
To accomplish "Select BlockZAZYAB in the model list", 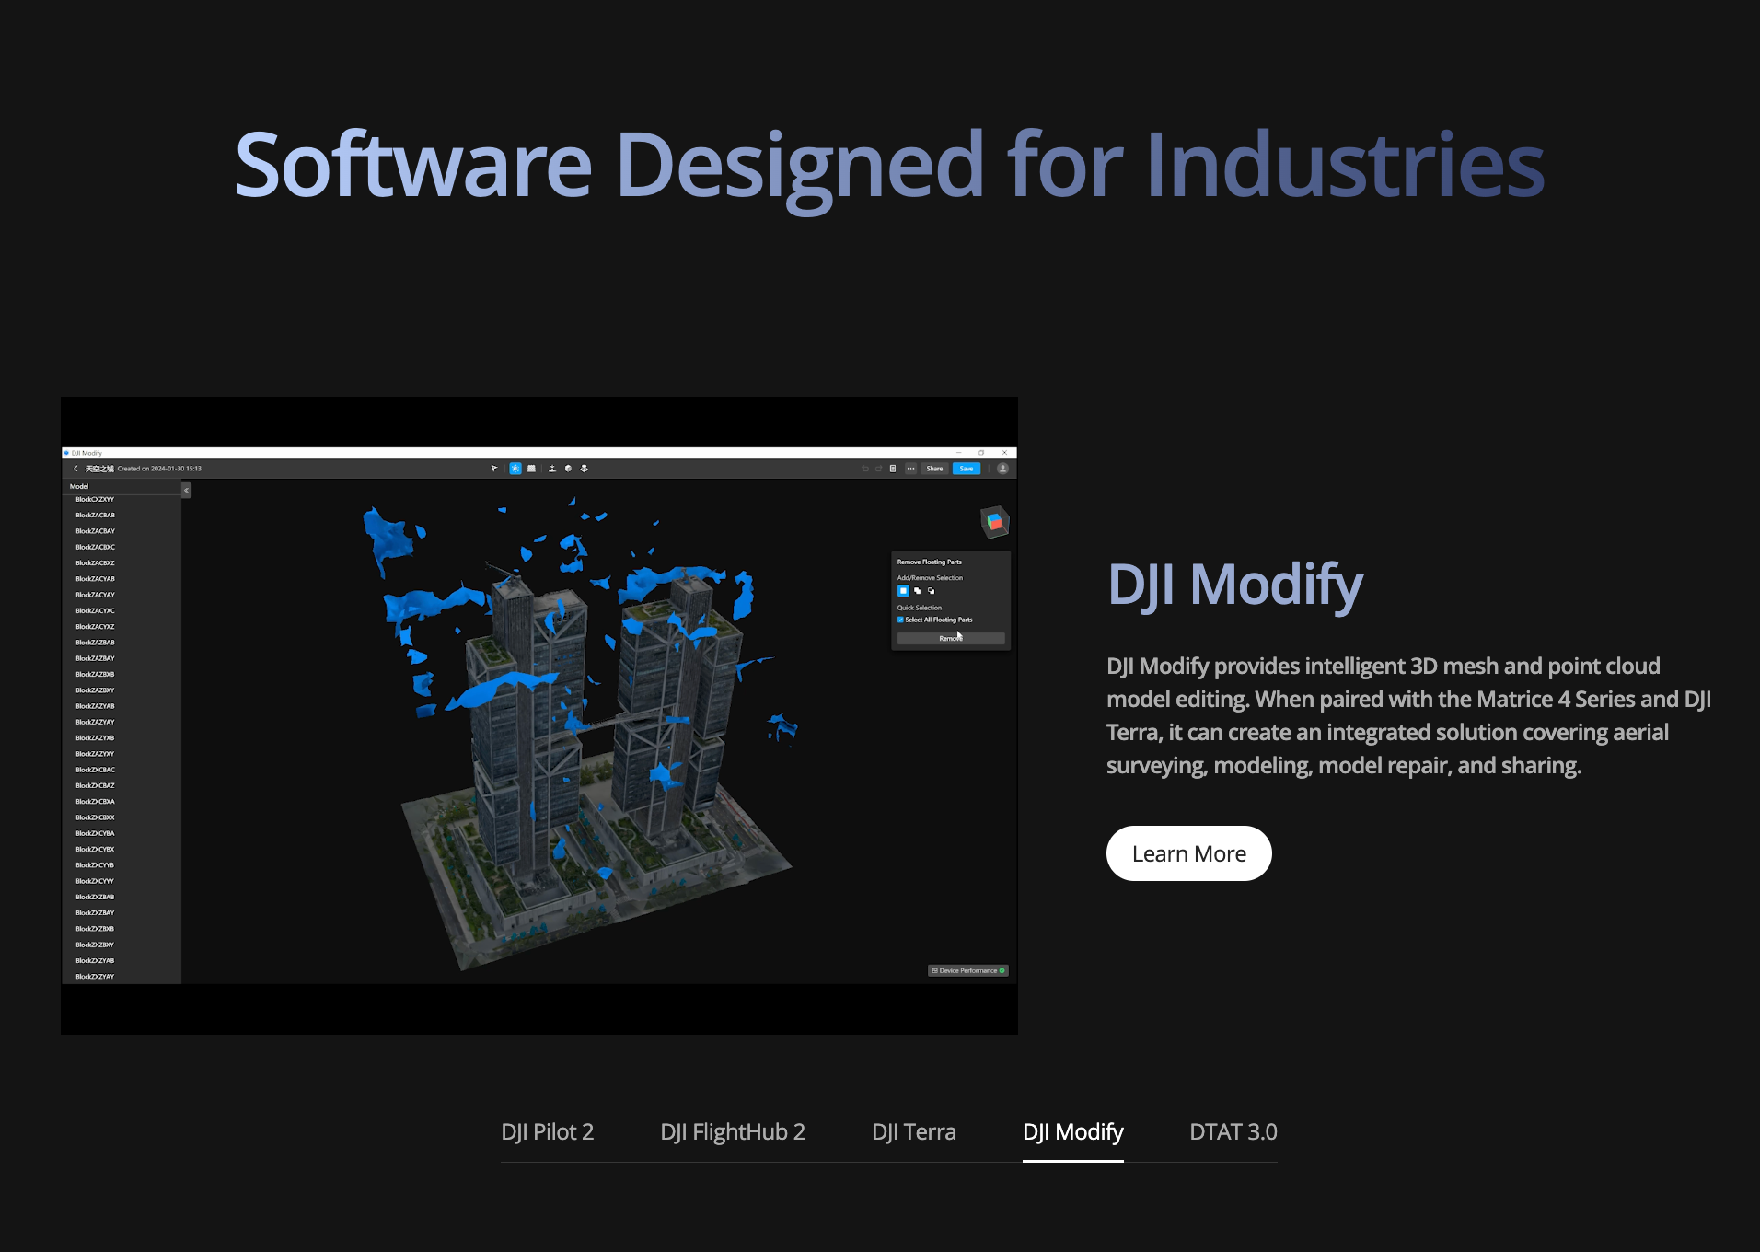I will click(96, 706).
